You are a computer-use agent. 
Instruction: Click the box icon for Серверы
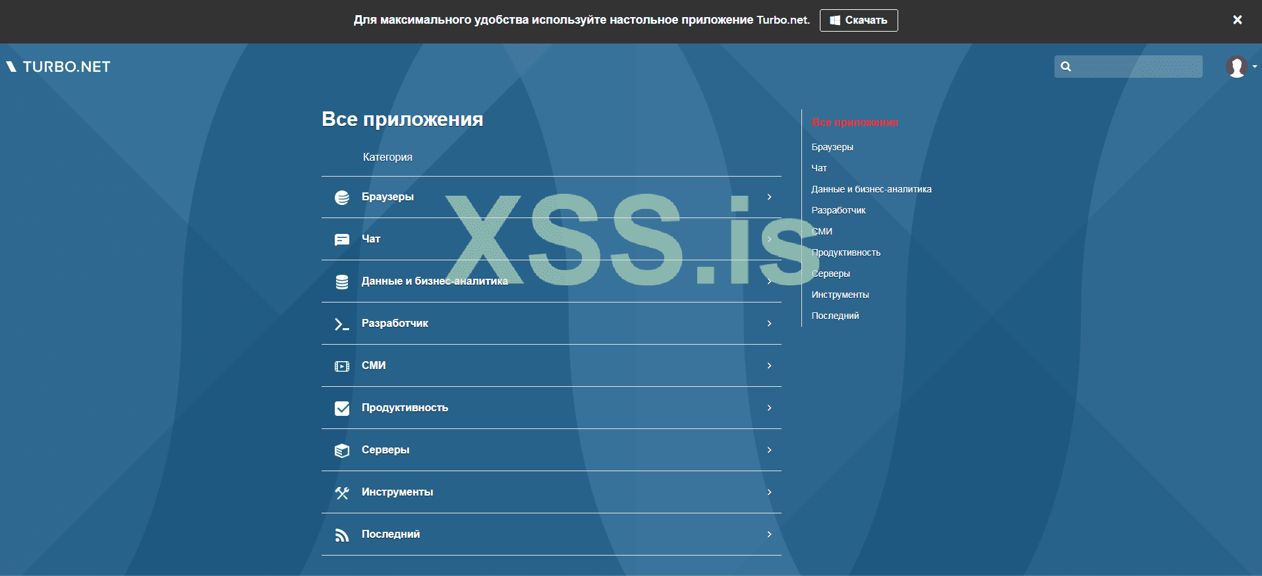coord(342,450)
